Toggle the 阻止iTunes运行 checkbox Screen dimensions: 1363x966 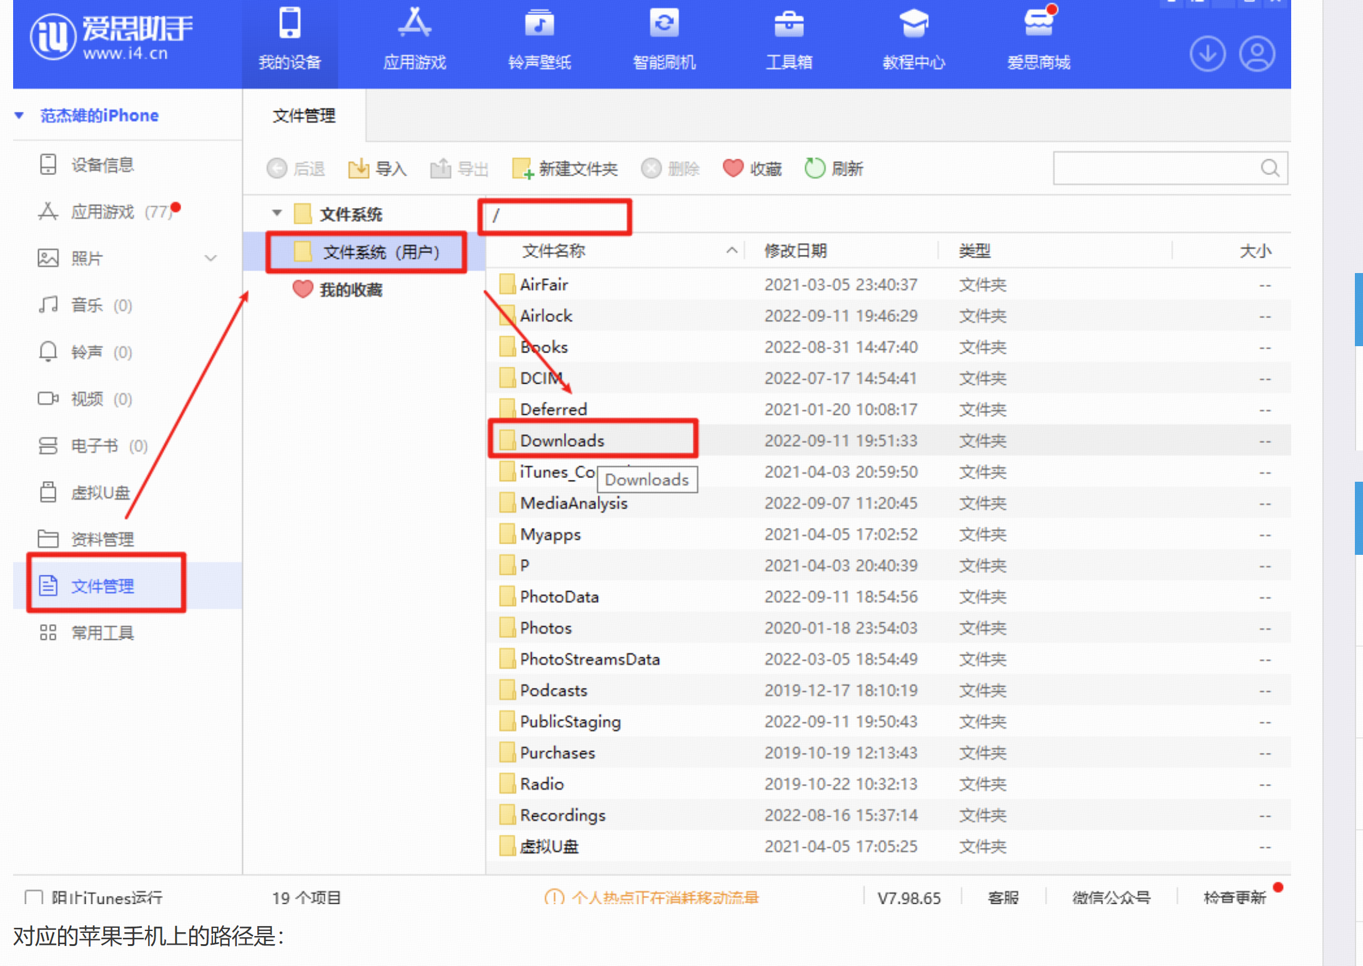(34, 897)
